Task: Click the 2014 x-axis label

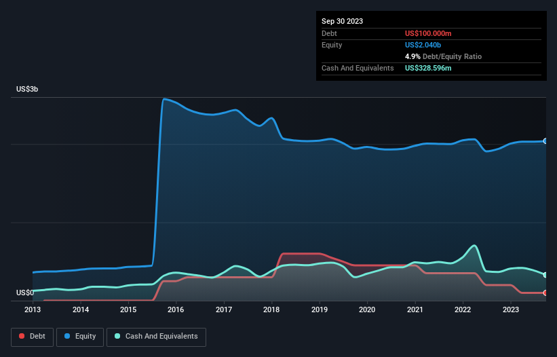Action: click(81, 309)
